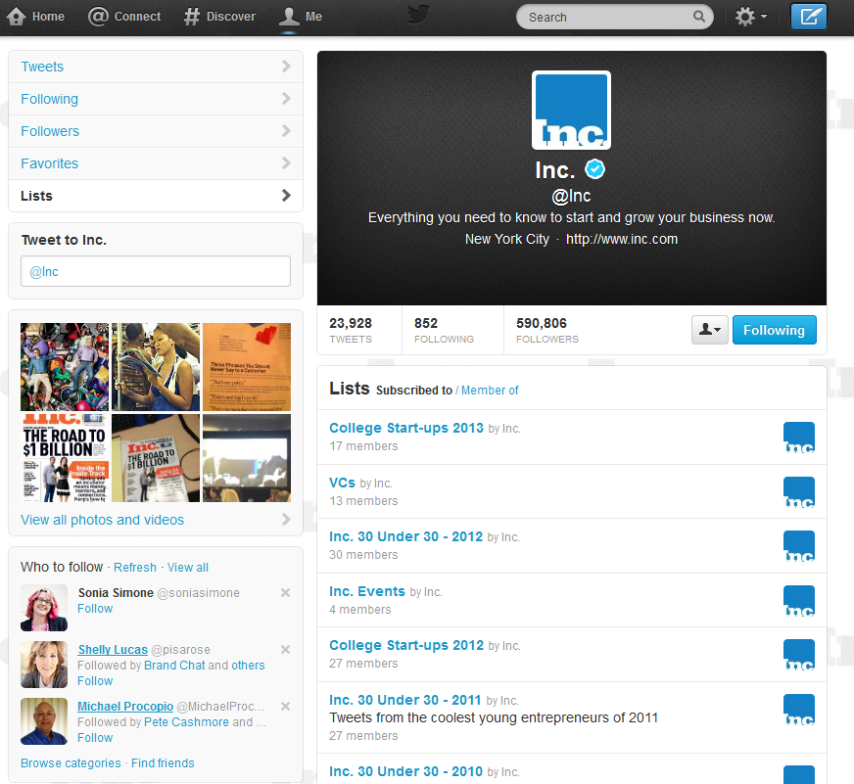Viewport: 854px width, 784px height.
Task: Open the College Start-ups 2013 list
Action: click(406, 428)
